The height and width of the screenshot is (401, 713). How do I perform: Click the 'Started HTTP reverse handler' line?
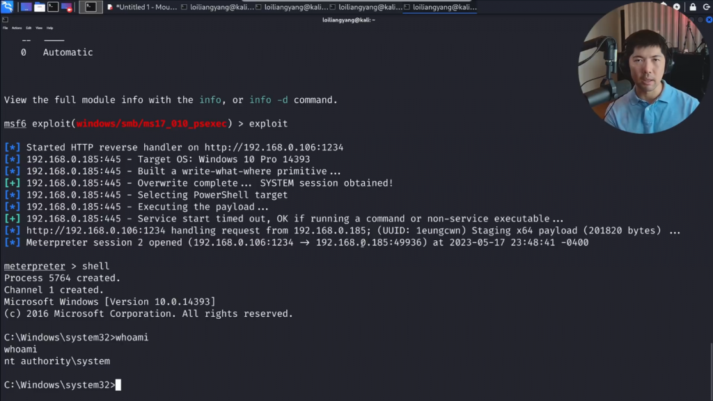(173, 148)
